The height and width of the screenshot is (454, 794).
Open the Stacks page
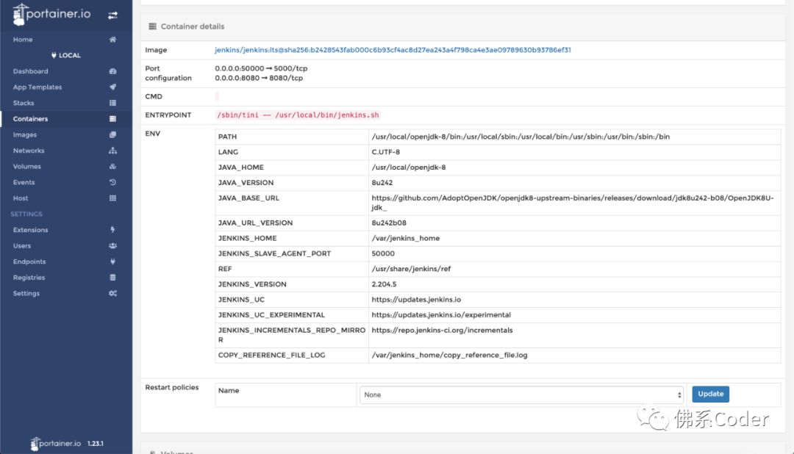point(24,103)
